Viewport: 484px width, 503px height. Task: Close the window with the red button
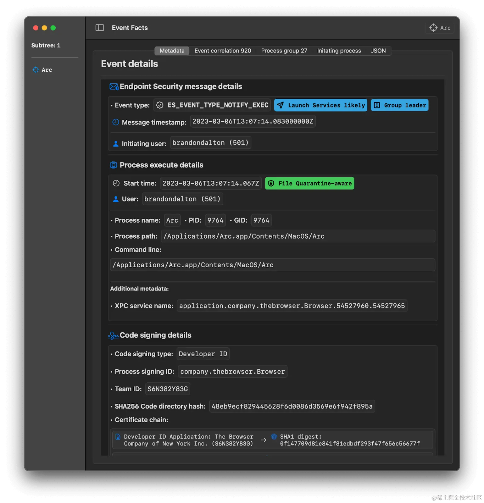tap(36, 28)
